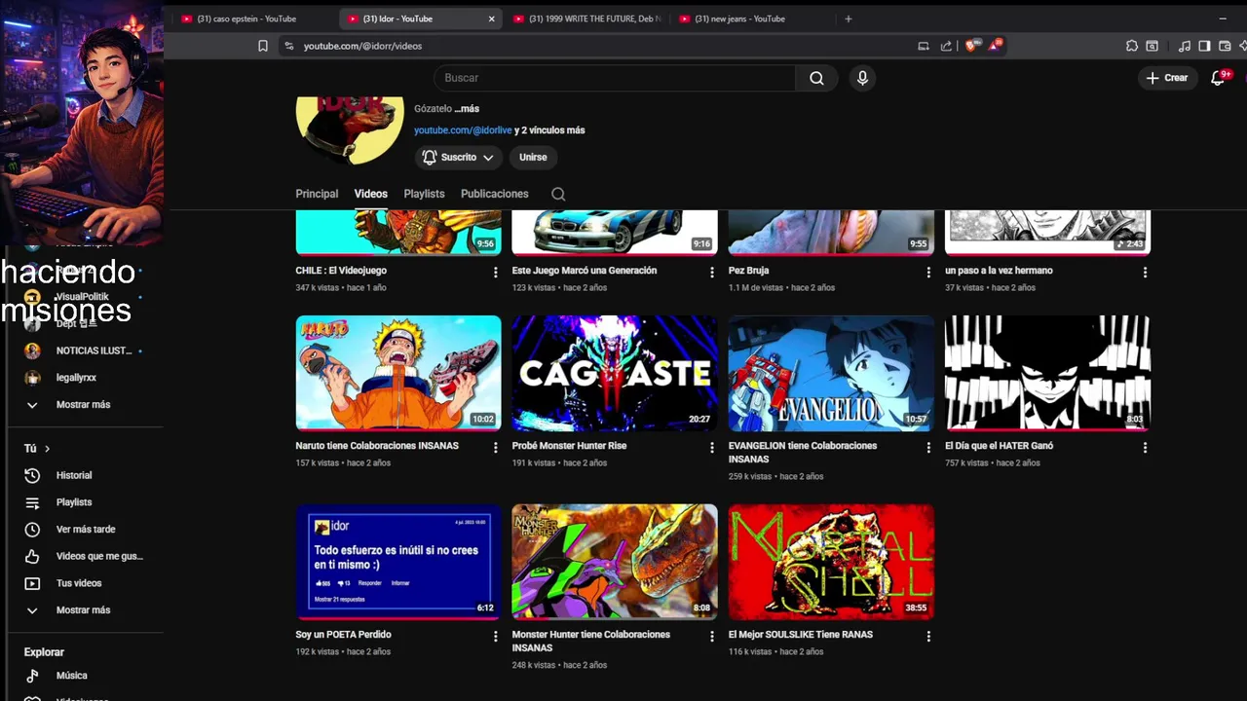Open a new browser tab

(849, 18)
